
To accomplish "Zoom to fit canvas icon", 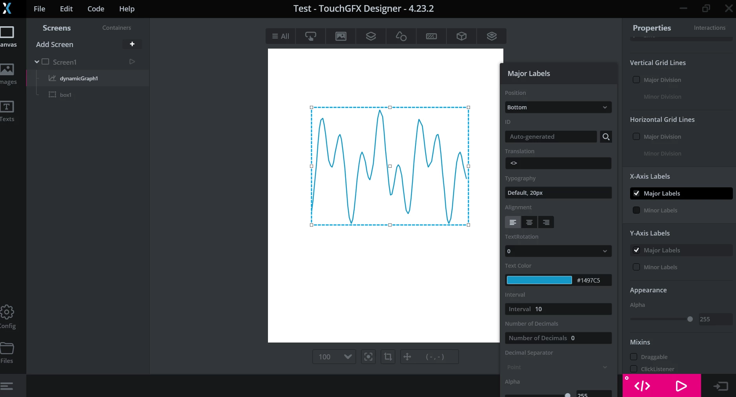I will (x=368, y=357).
